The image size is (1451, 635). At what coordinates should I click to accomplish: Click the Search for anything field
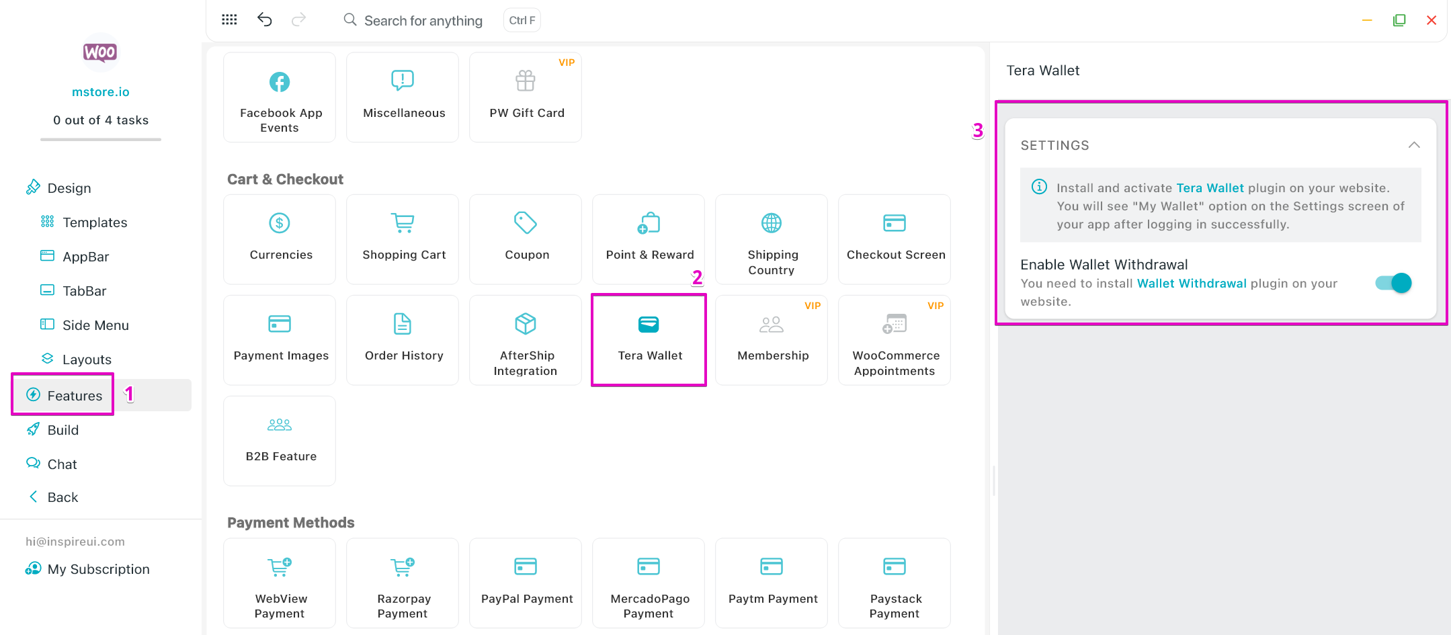pyautogui.click(x=423, y=21)
